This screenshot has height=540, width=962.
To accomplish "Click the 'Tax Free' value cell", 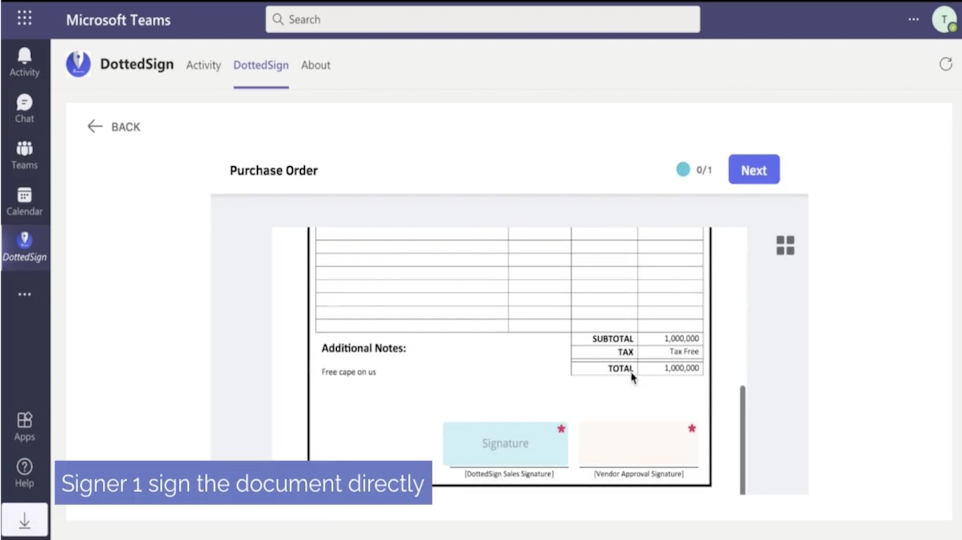I will (x=670, y=352).
